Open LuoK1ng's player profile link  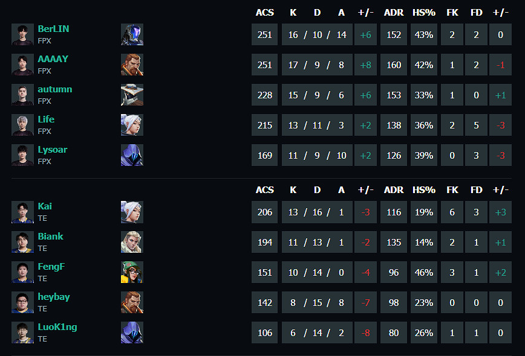57,327
